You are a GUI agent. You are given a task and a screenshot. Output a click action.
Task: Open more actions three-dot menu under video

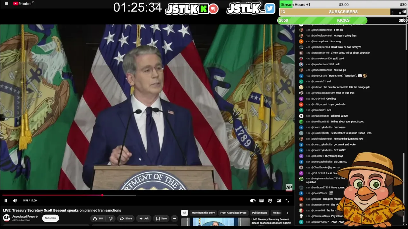(x=174, y=219)
